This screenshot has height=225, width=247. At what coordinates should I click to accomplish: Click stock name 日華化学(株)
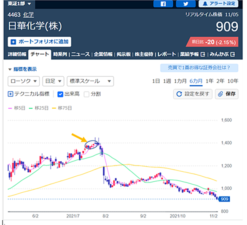[x=35, y=26]
